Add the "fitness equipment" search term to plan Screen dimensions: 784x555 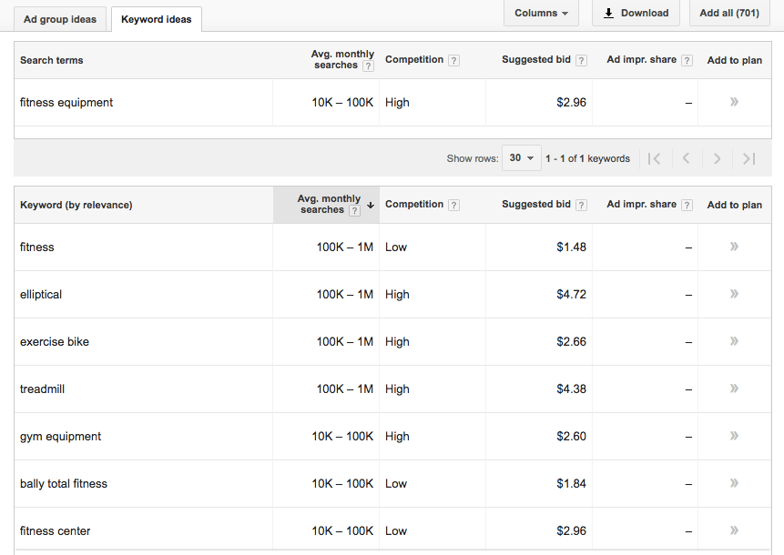click(x=734, y=102)
